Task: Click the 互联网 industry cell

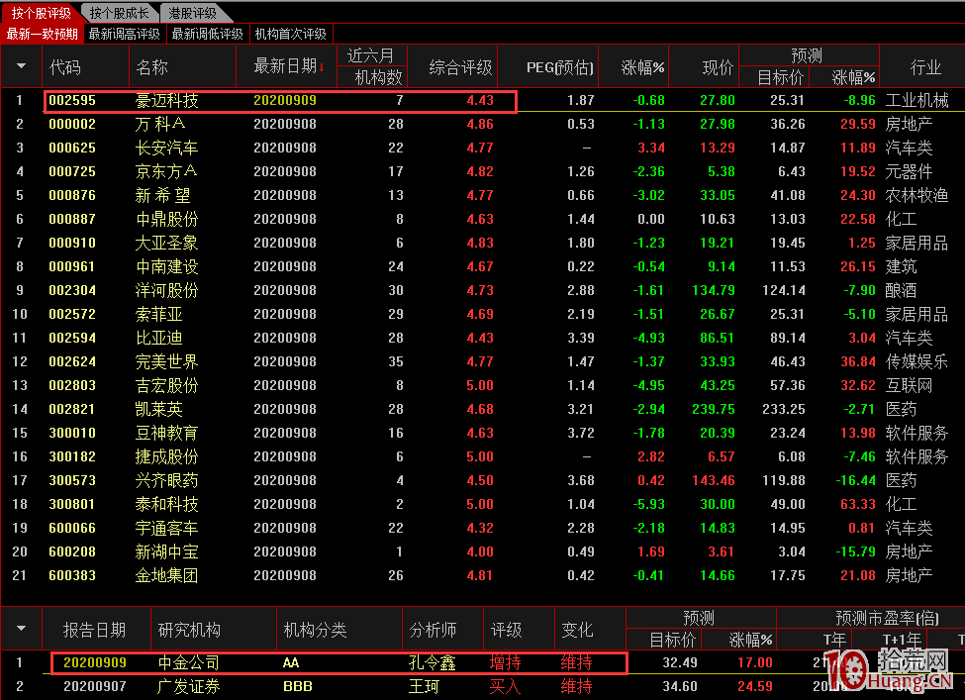Action: click(909, 385)
